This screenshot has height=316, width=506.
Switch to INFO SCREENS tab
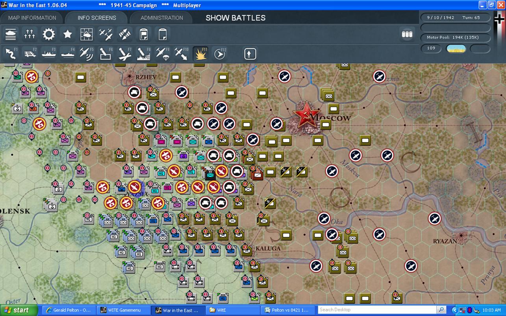(97, 18)
